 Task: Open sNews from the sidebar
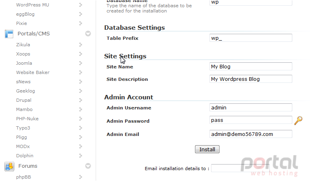[x=23, y=82]
